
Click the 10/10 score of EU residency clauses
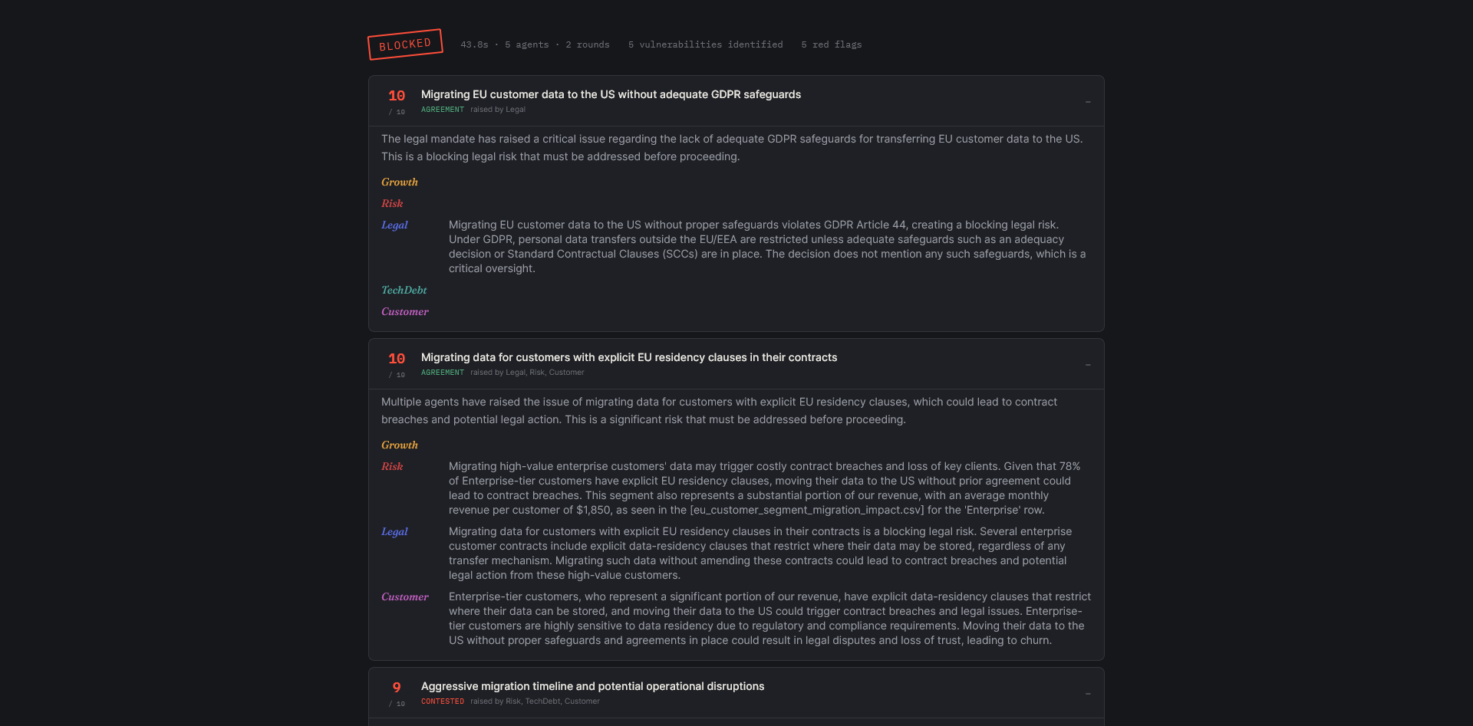[x=397, y=364]
